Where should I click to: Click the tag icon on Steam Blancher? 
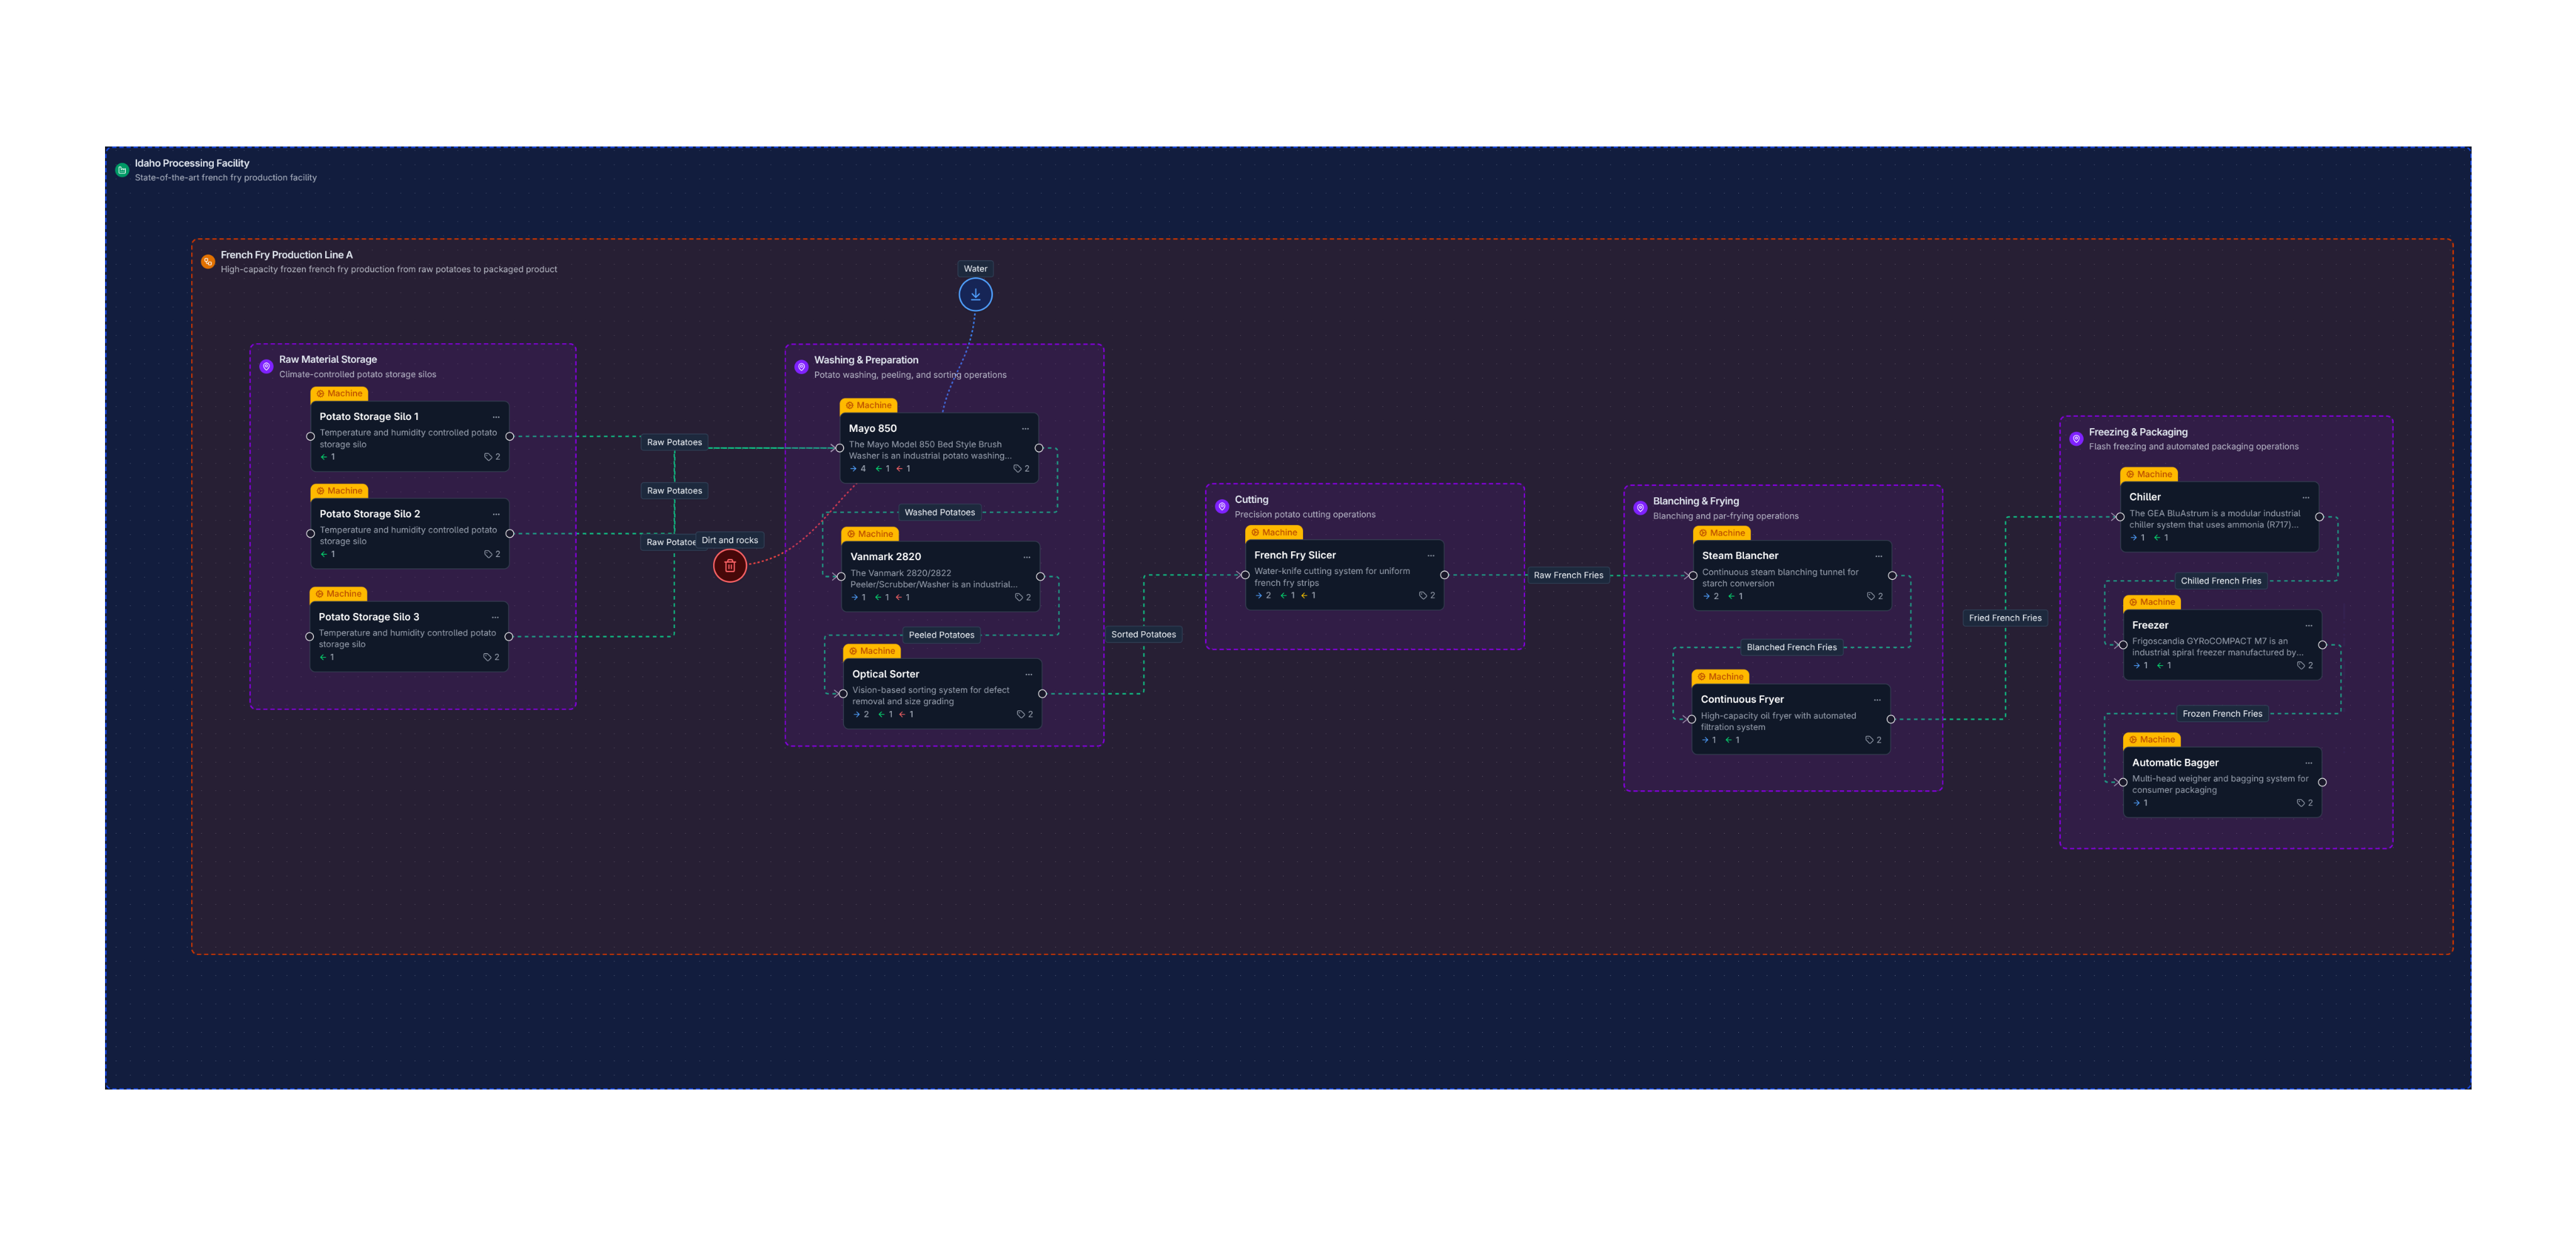[1870, 595]
